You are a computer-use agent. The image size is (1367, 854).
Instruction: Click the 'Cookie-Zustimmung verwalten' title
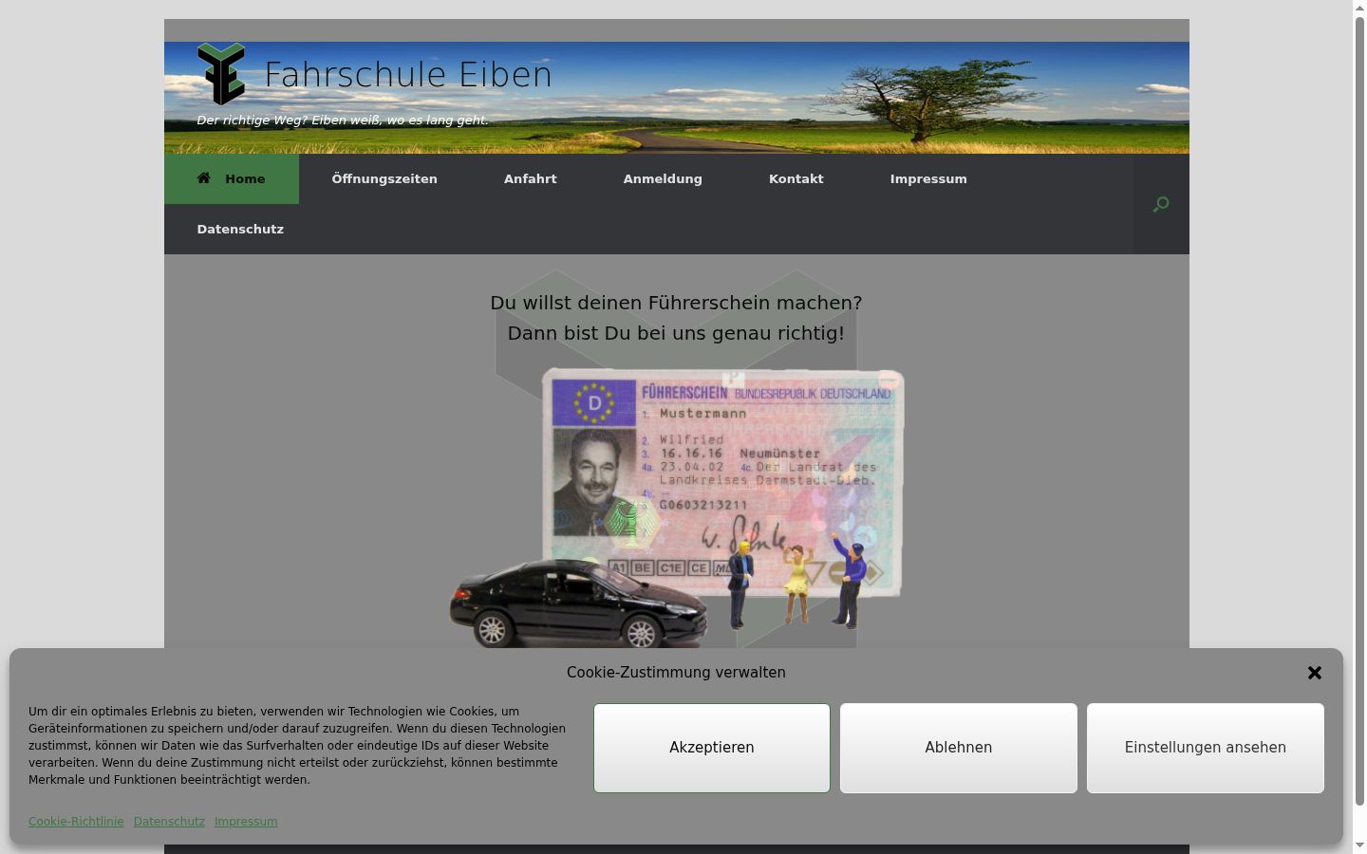point(676,673)
